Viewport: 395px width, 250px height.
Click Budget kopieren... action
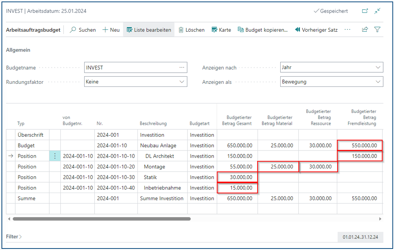(x=262, y=30)
